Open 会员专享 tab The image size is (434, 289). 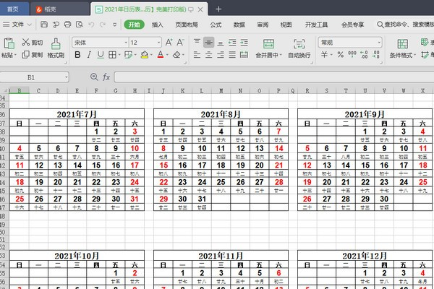[x=353, y=25]
